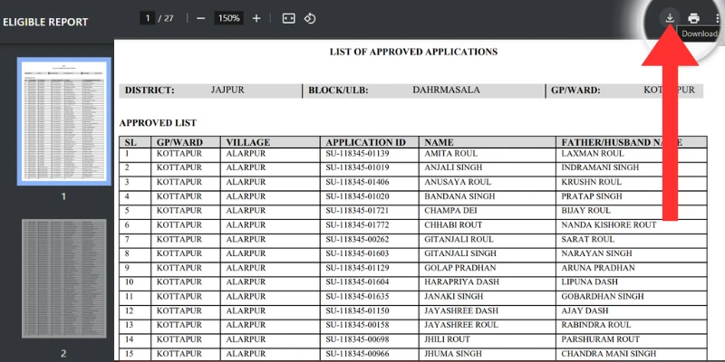The height and width of the screenshot is (362, 725).
Task: Click the APPLICATION ID column header
Action: pyautogui.click(x=366, y=142)
